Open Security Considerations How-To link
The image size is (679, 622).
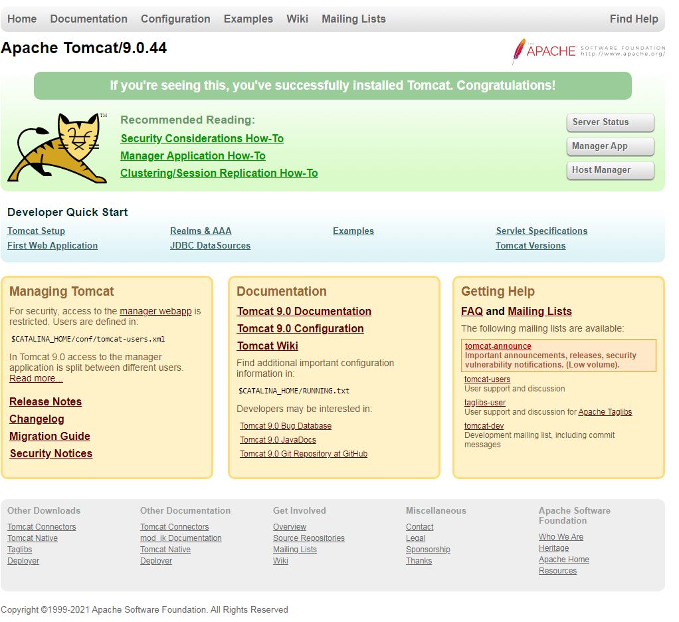[202, 139]
